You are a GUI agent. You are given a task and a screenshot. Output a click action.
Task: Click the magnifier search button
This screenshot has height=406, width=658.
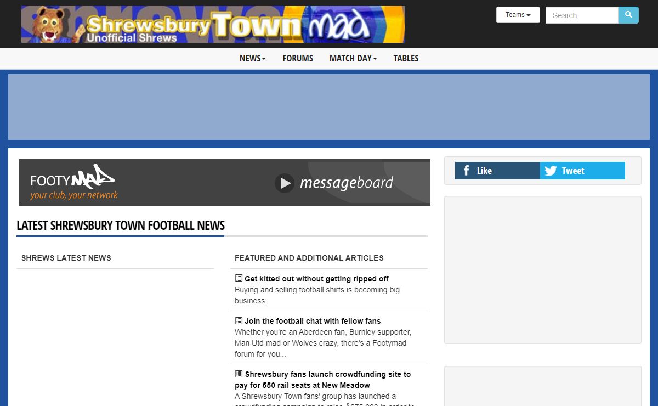point(628,15)
